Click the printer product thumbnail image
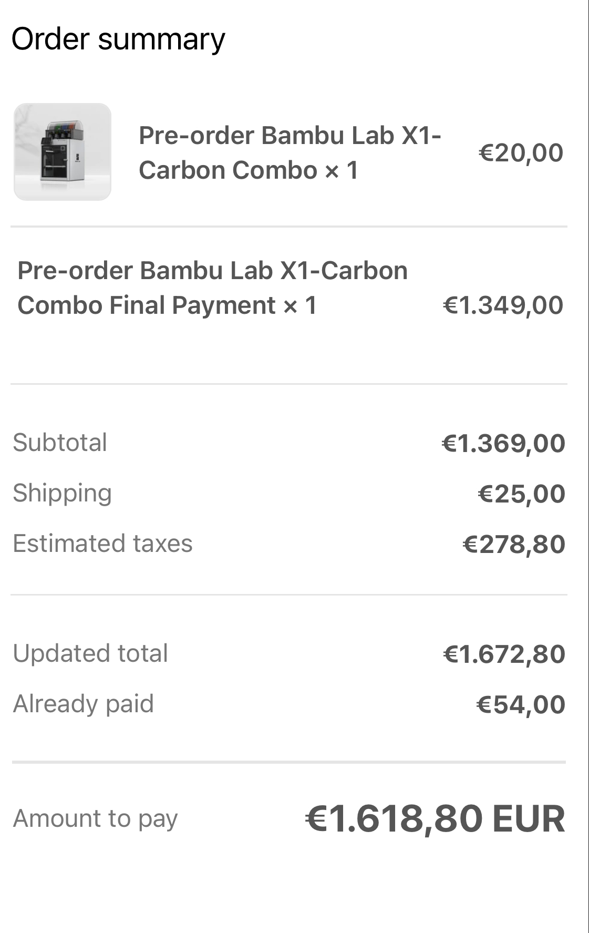 point(63,152)
